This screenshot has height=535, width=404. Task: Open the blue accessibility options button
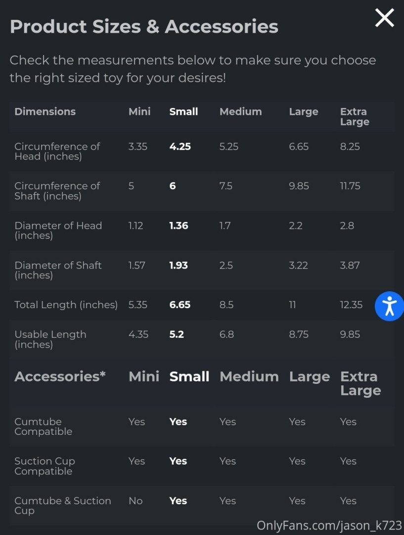(x=389, y=306)
